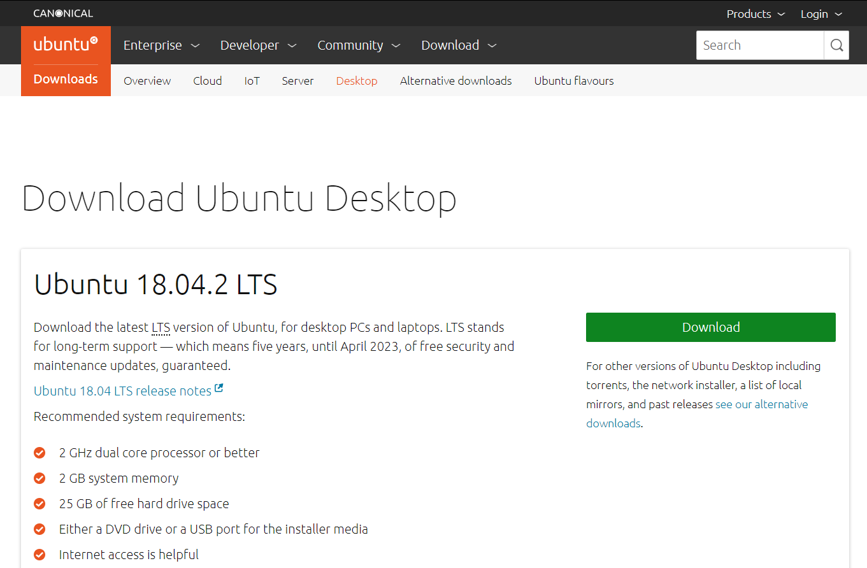
Task: Select the Desktop tab
Action: [357, 81]
